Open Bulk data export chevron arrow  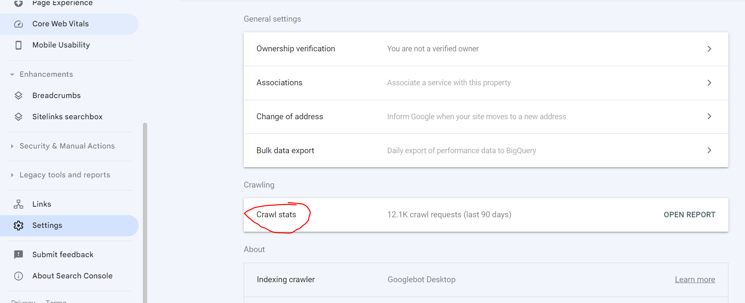(x=709, y=150)
